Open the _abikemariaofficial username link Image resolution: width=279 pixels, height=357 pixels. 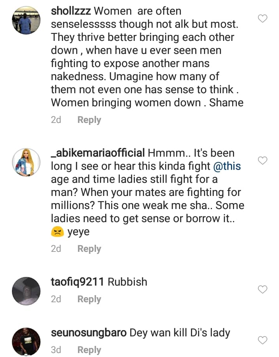click(x=98, y=153)
